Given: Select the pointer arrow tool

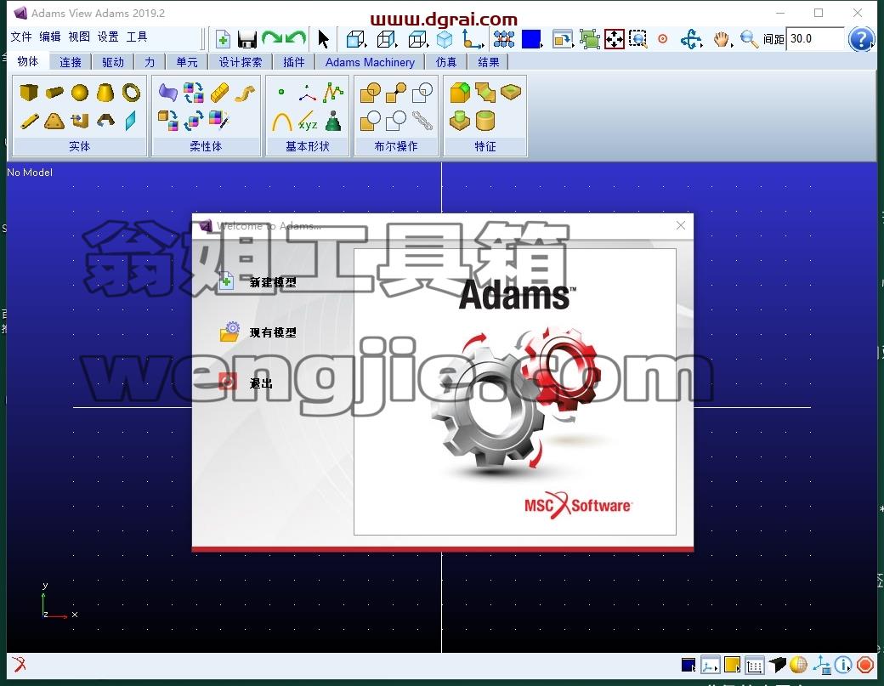Looking at the screenshot, I should [323, 39].
